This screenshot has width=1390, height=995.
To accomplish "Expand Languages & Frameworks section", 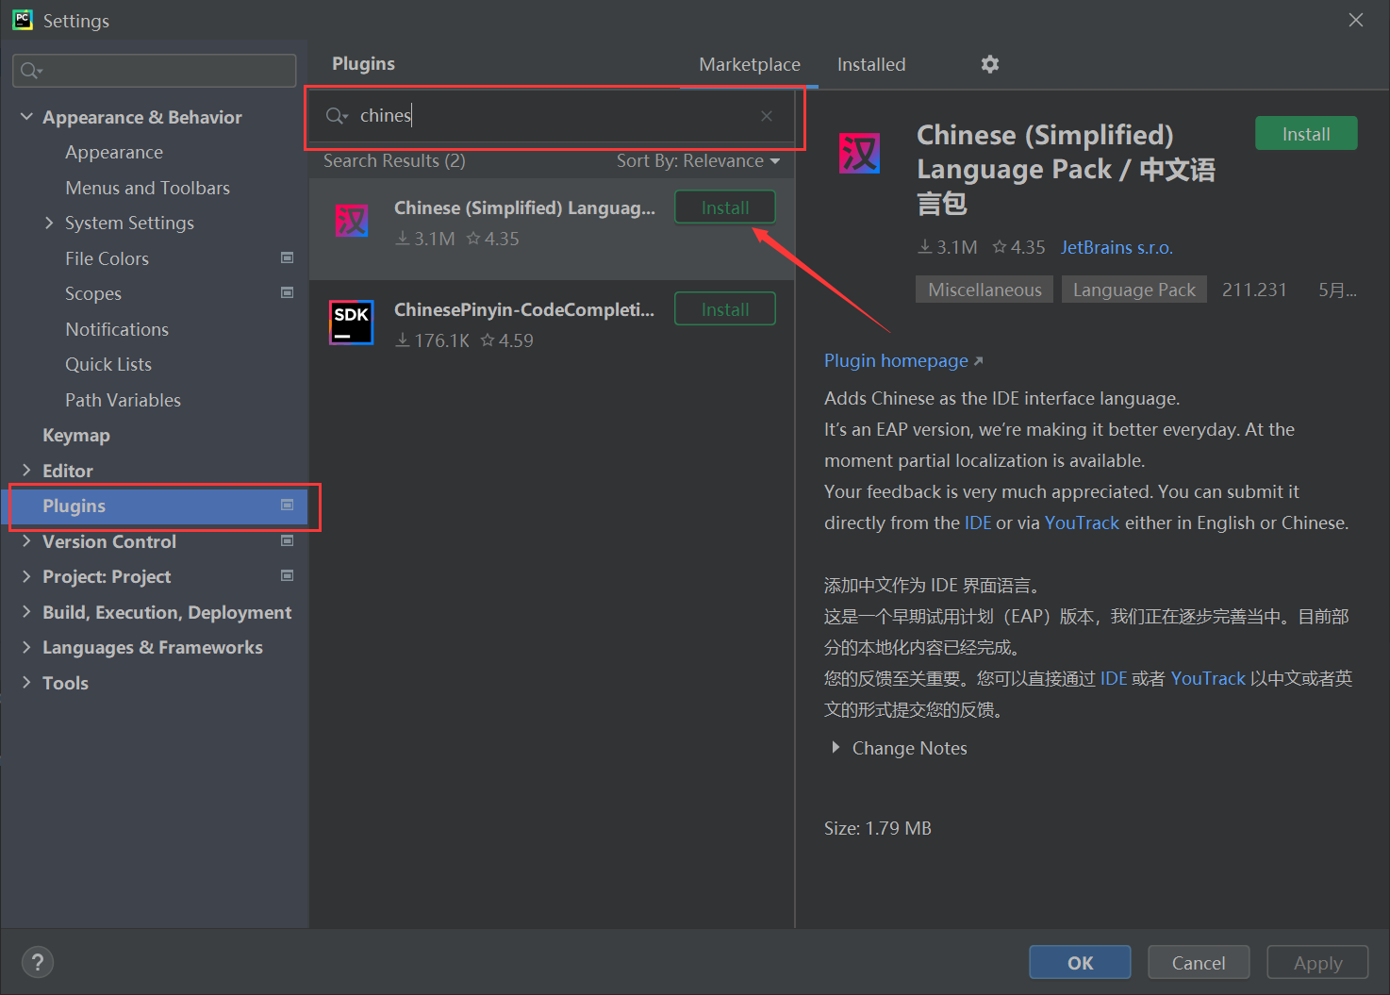I will [x=26, y=647].
